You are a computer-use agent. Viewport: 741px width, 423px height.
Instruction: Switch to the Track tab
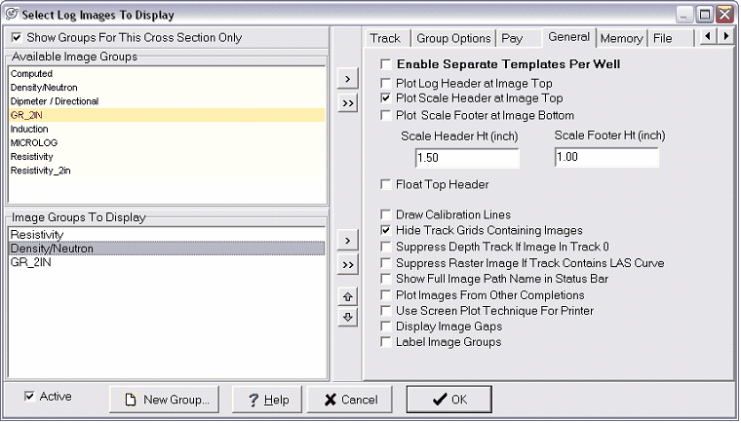coord(385,38)
